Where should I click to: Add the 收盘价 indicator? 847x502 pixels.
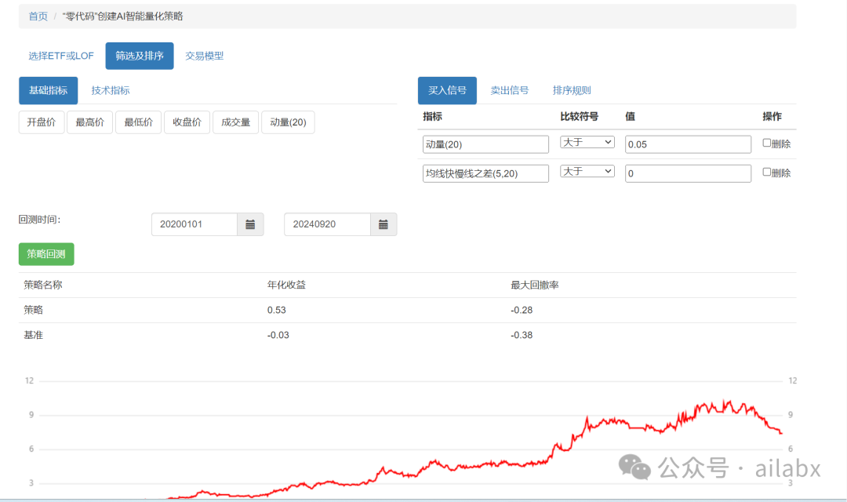click(187, 122)
